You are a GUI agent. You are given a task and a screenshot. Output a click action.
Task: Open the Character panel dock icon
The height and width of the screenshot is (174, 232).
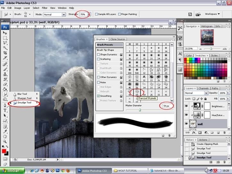(180, 54)
